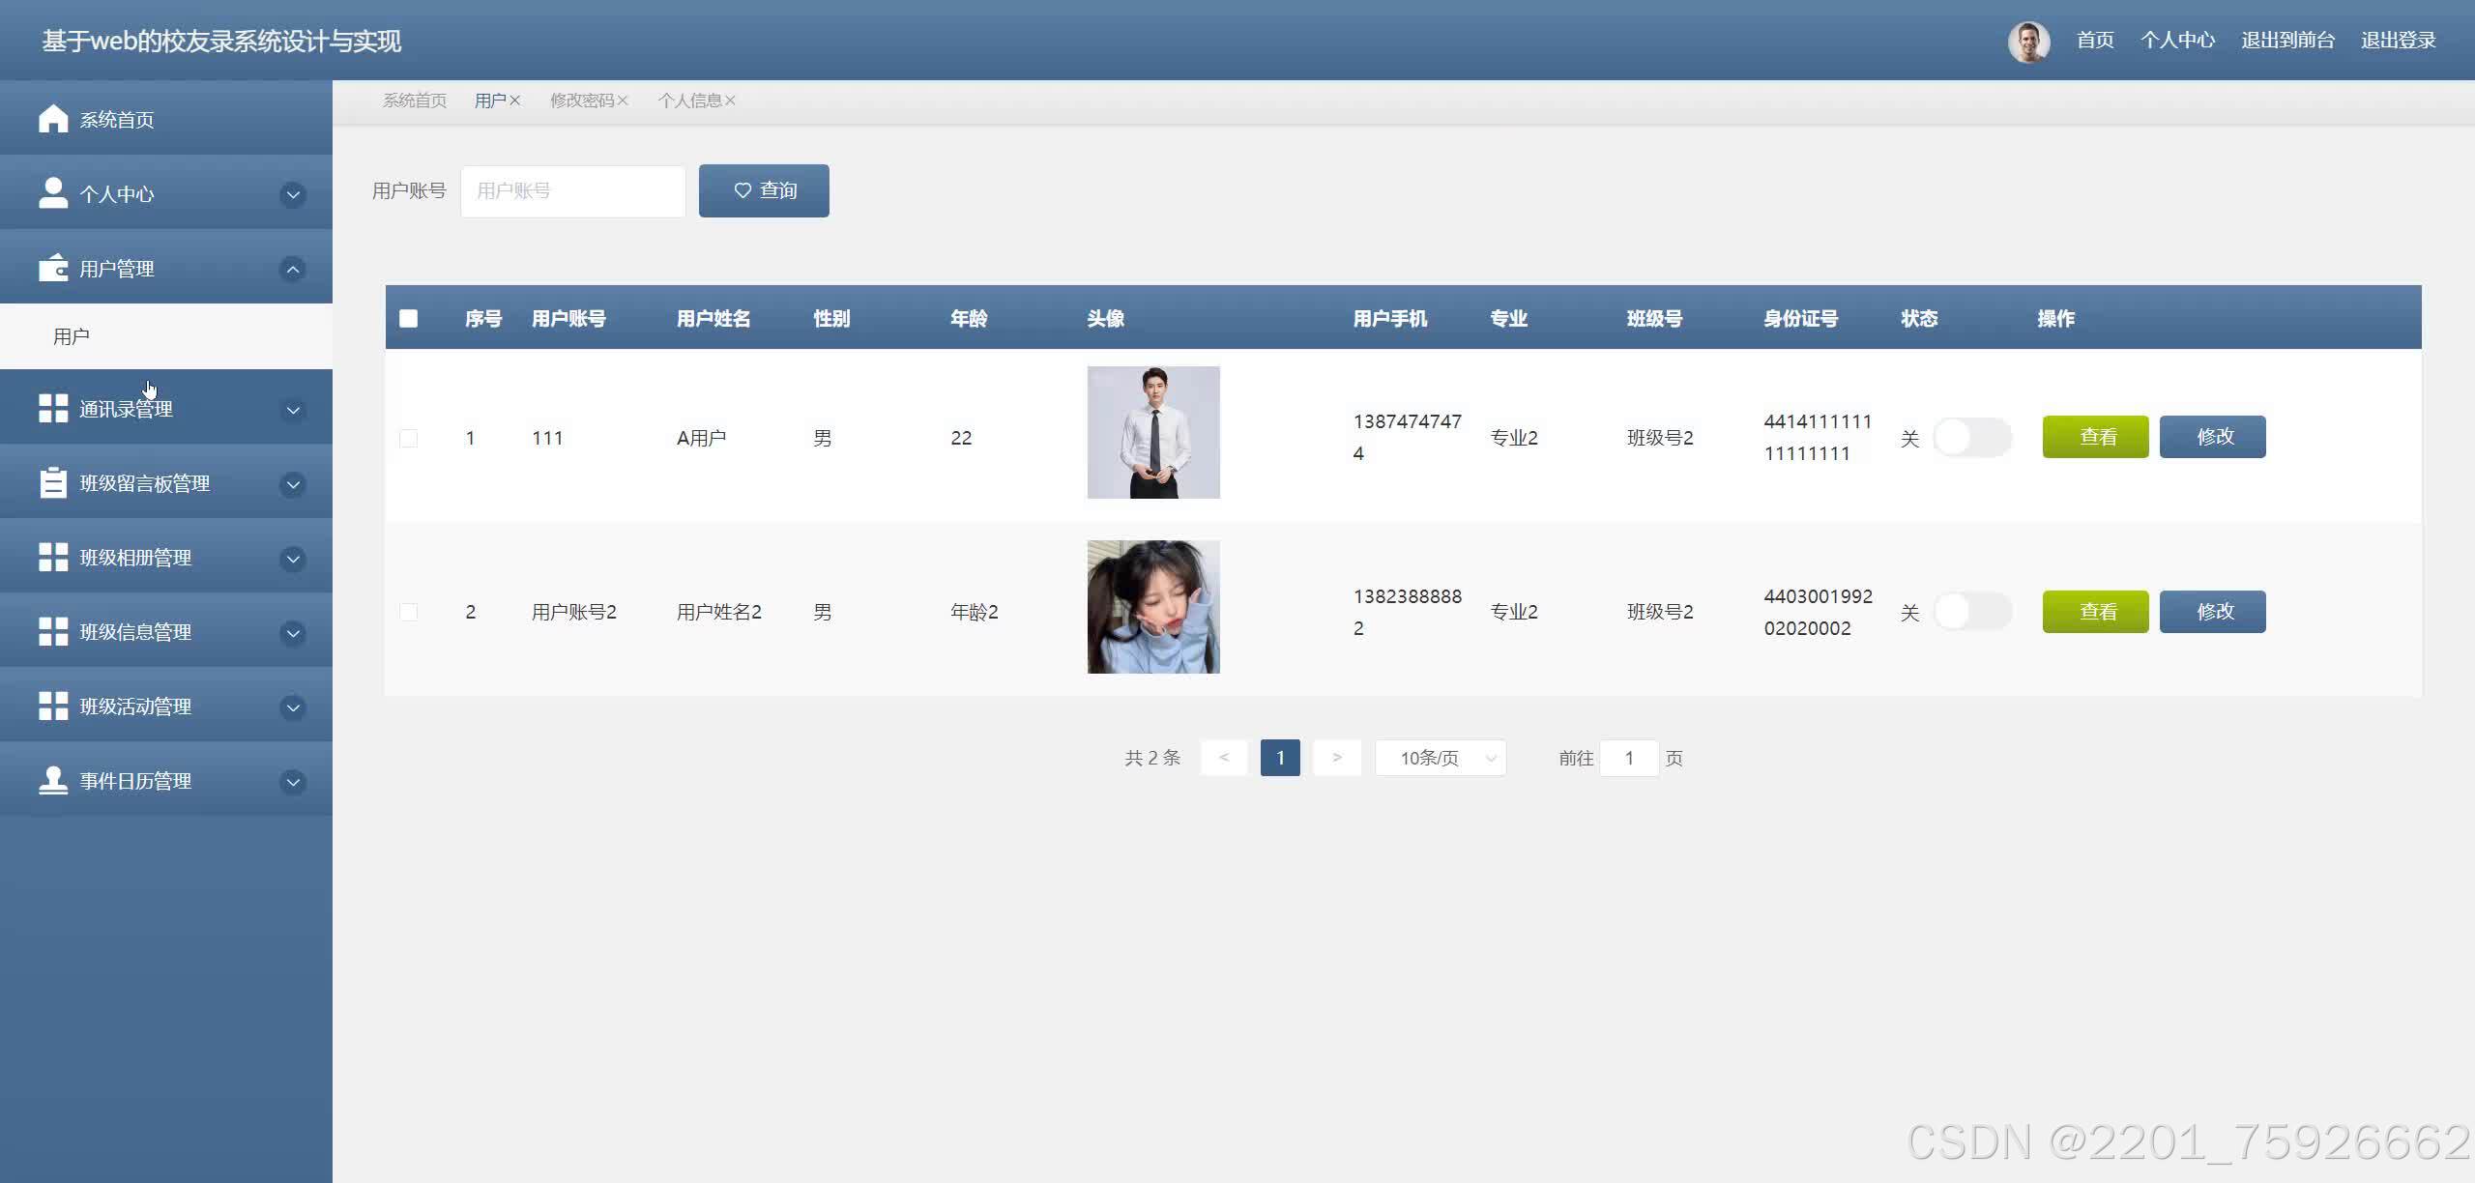
Task: Click the 用户账号 search input field
Action: click(572, 191)
